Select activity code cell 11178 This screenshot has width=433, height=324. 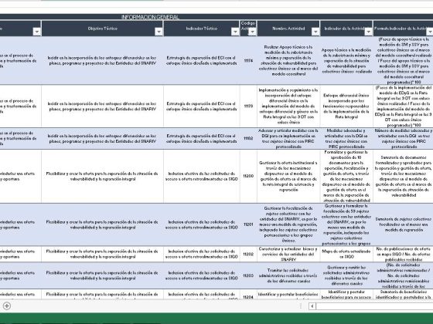pos(248,106)
